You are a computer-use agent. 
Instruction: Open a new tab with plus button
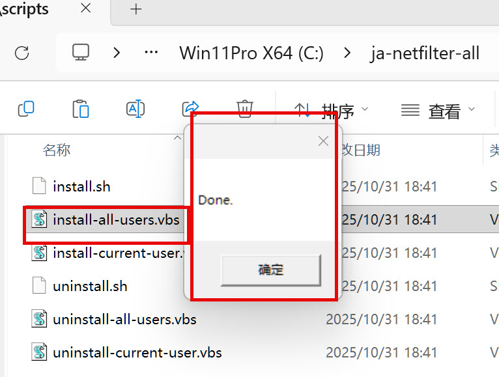click(135, 9)
